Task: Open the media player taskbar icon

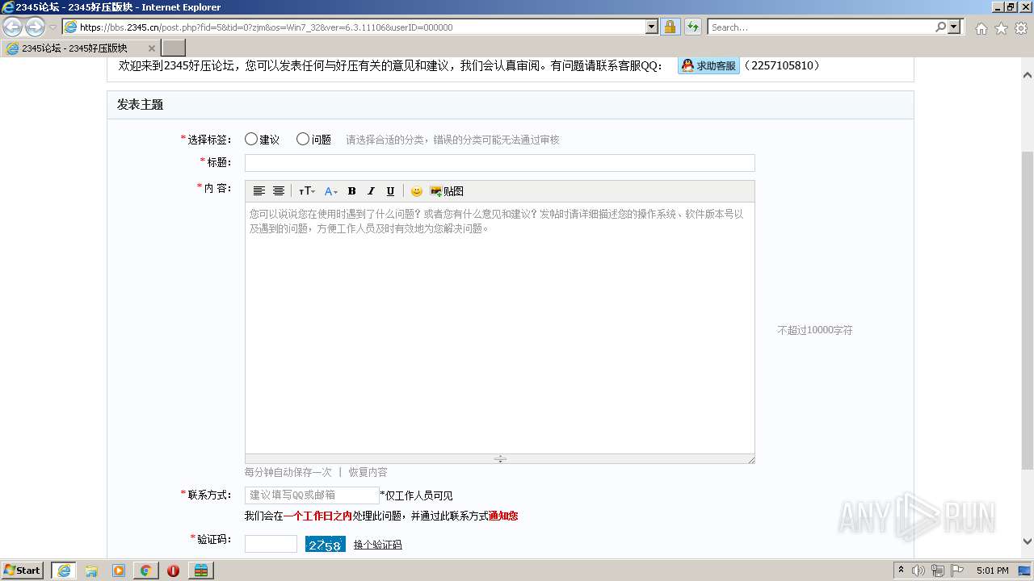Action: click(x=119, y=571)
